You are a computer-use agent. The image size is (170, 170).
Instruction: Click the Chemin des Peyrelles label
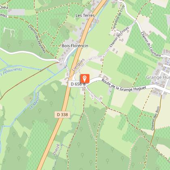click(37, 39)
